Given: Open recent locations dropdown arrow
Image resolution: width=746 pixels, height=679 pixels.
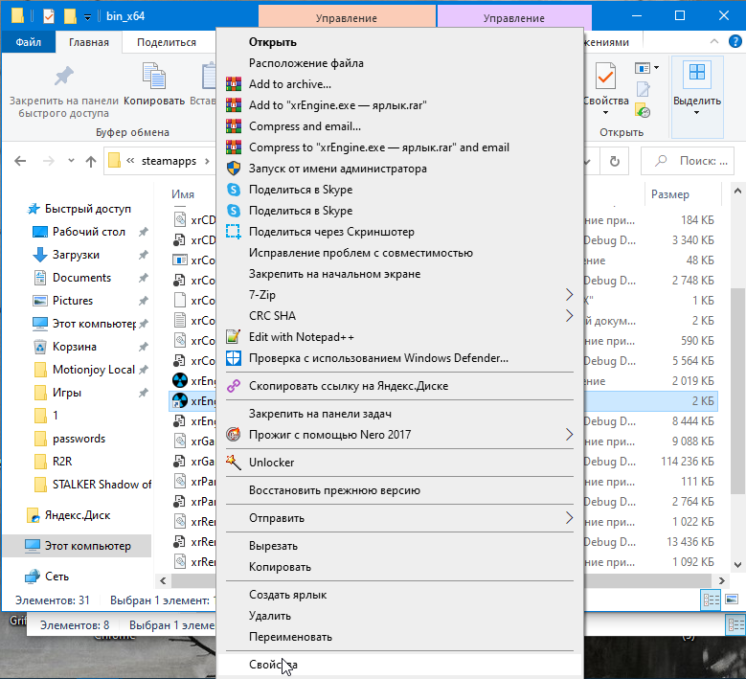Looking at the screenshot, I should [x=71, y=160].
